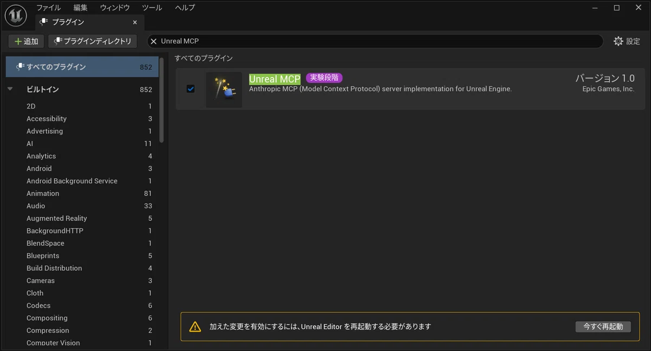Click the Unreal MCP search input field
The width and height of the screenshot is (651, 351).
tap(374, 41)
